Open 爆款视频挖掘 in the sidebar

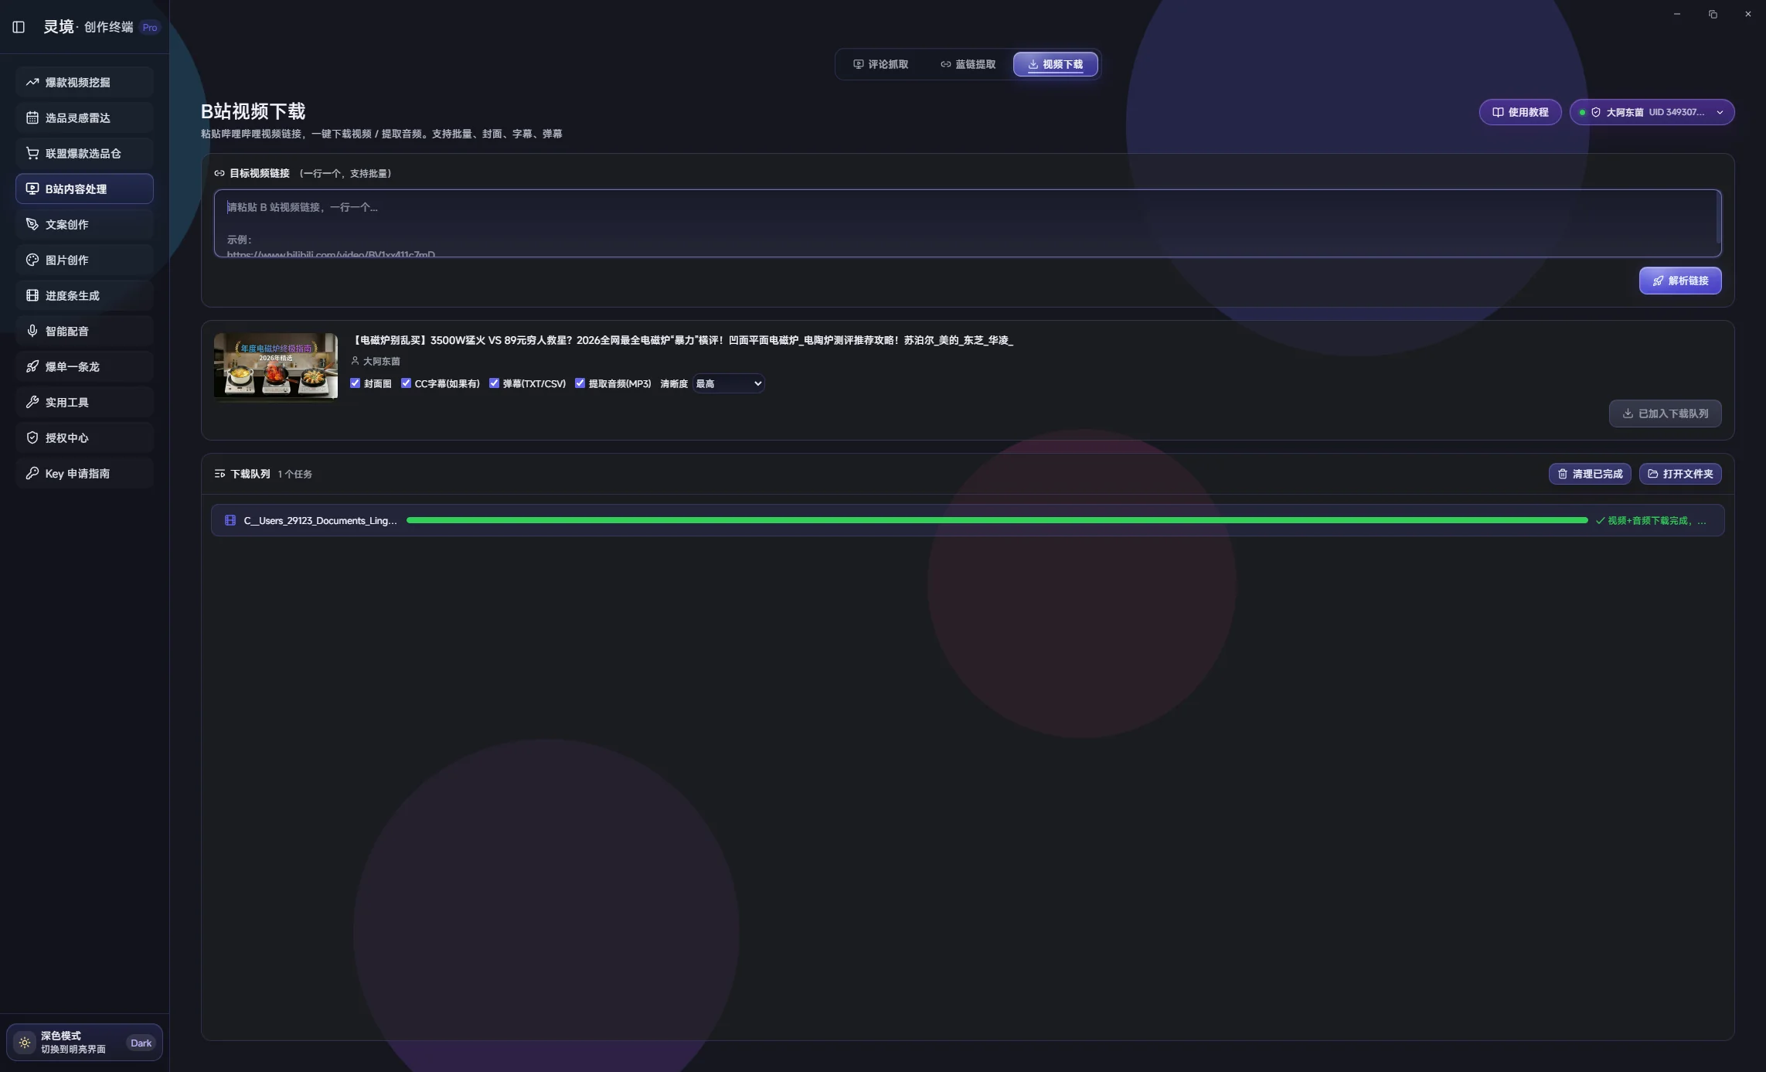tap(84, 82)
